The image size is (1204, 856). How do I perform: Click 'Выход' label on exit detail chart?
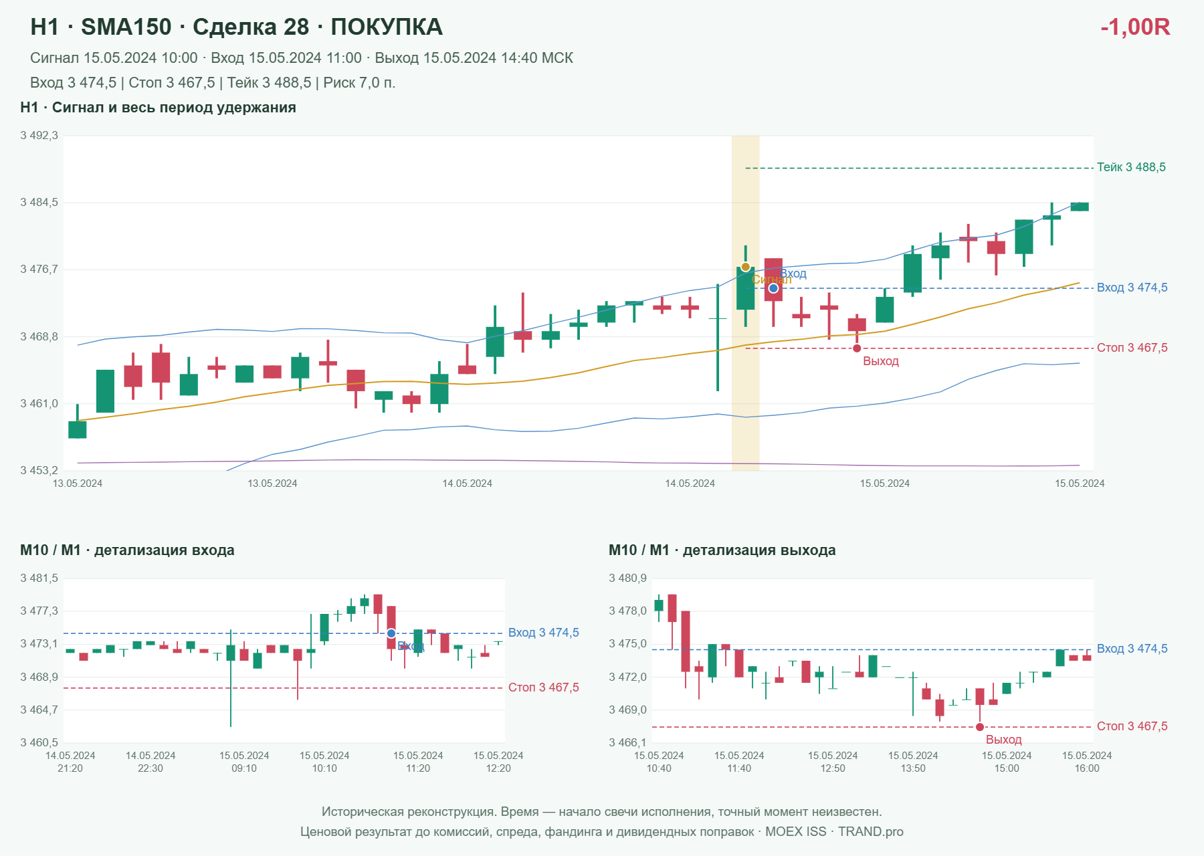click(x=1003, y=740)
